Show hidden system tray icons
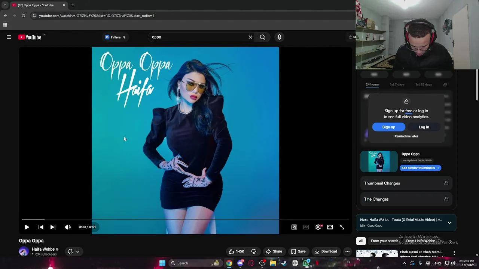This screenshot has height=269, width=479. pos(404,263)
